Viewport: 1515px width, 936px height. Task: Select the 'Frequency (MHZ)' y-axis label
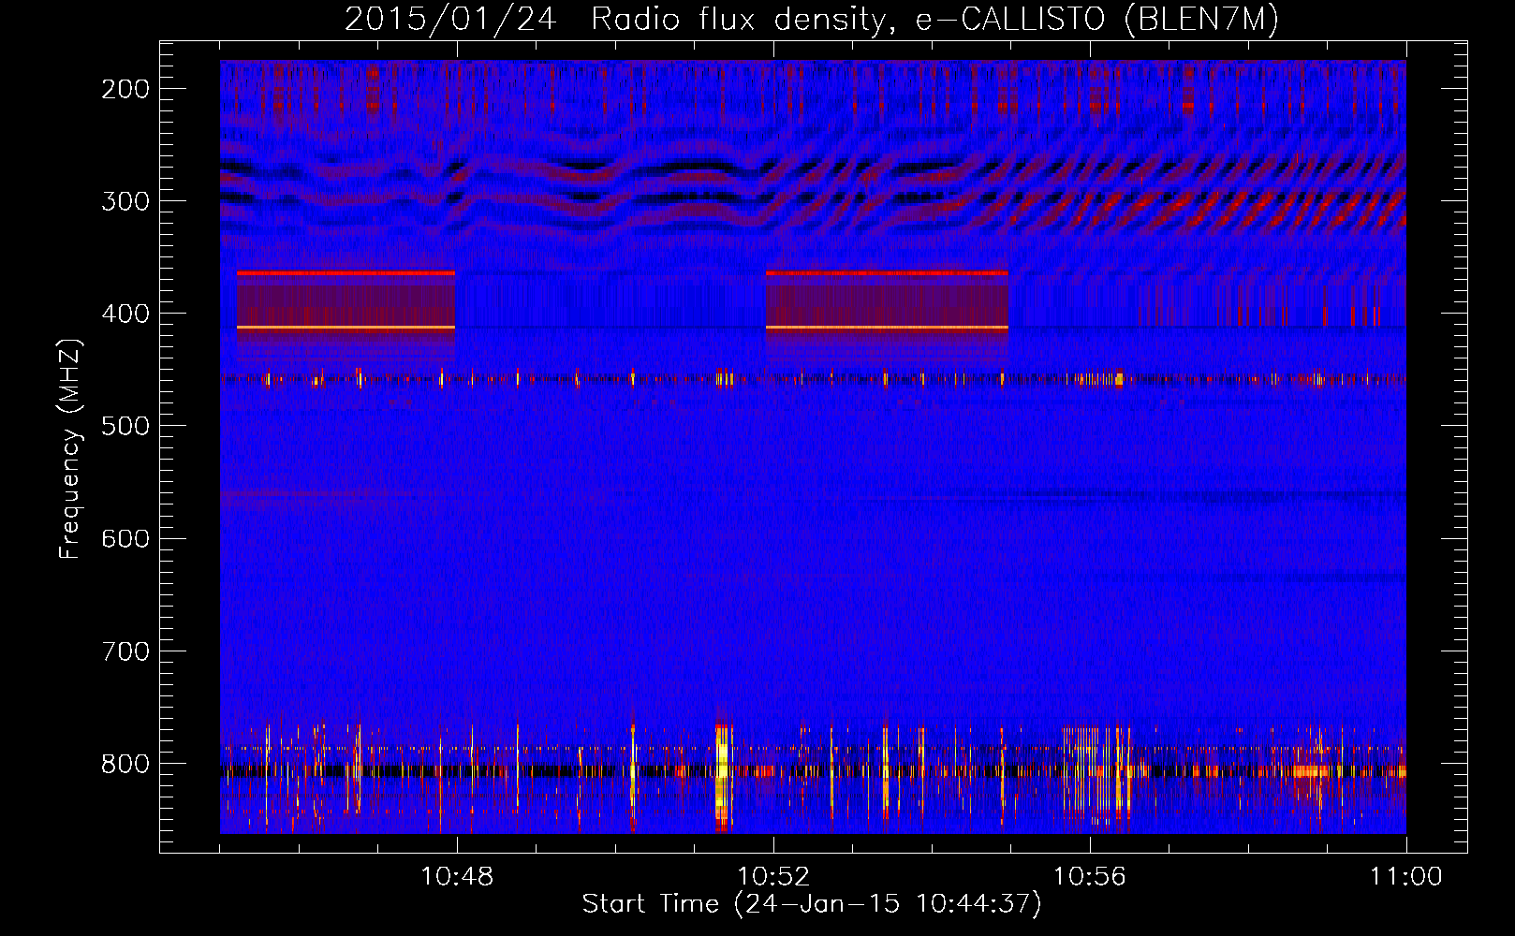[70, 448]
